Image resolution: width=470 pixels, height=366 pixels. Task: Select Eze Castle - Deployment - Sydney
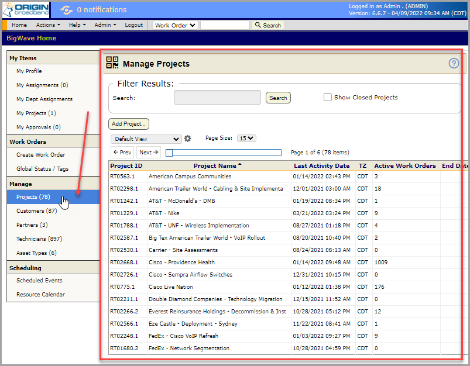[x=193, y=324]
